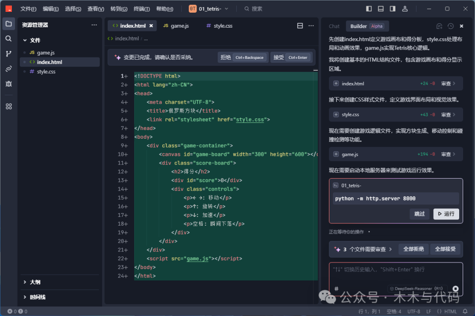Screen dimensions: 475x316
Task: Skip the command with 跳过 button
Action: (419, 214)
